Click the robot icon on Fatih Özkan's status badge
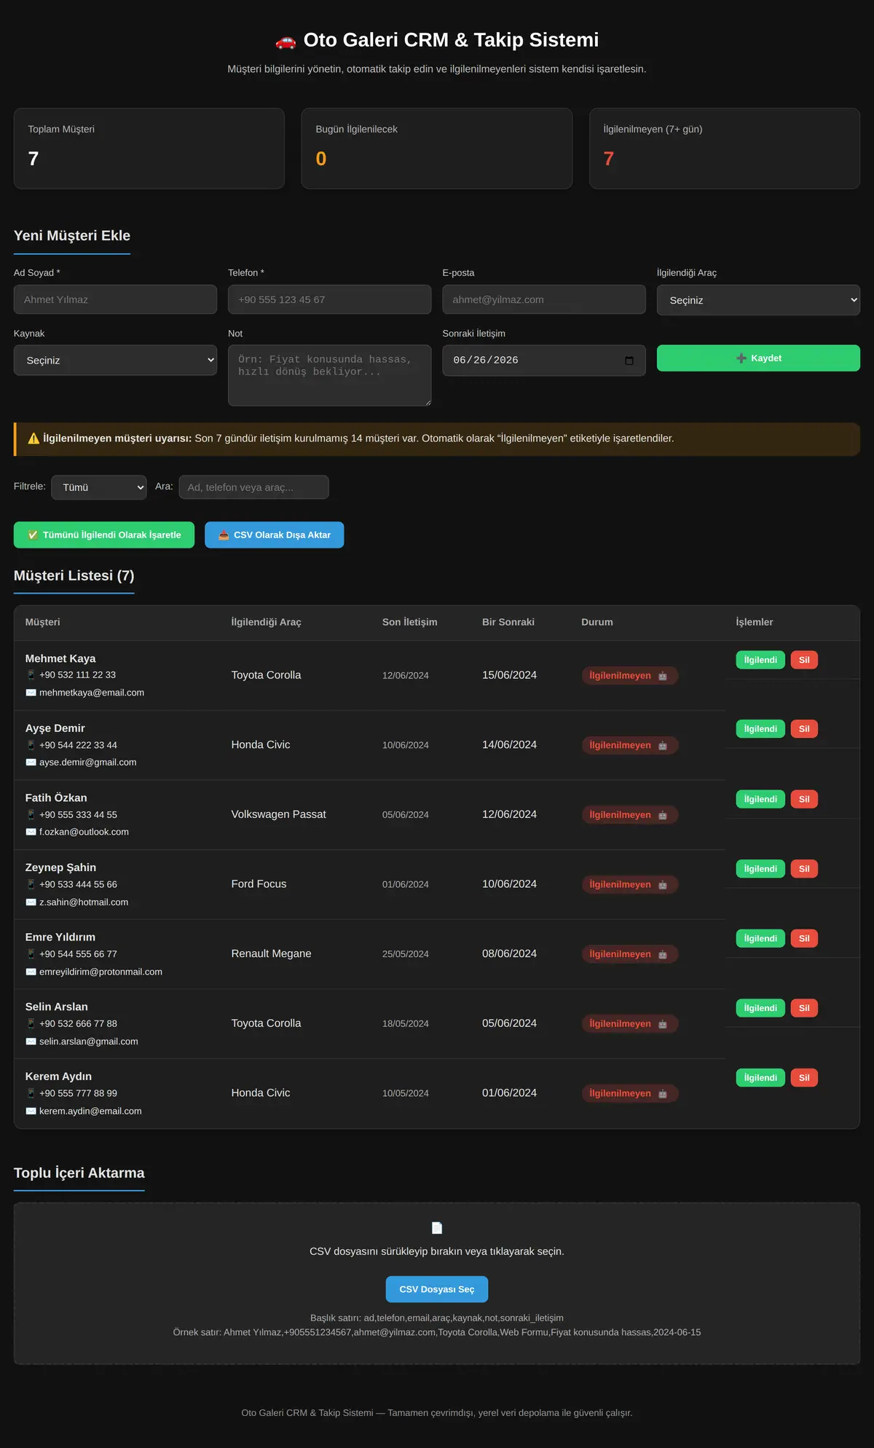This screenshot has width=874, height=1448. coord(663,815)
